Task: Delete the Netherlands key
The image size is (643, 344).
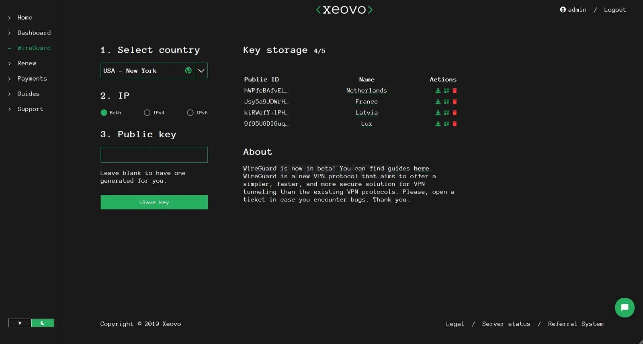Action: (455, 91)
